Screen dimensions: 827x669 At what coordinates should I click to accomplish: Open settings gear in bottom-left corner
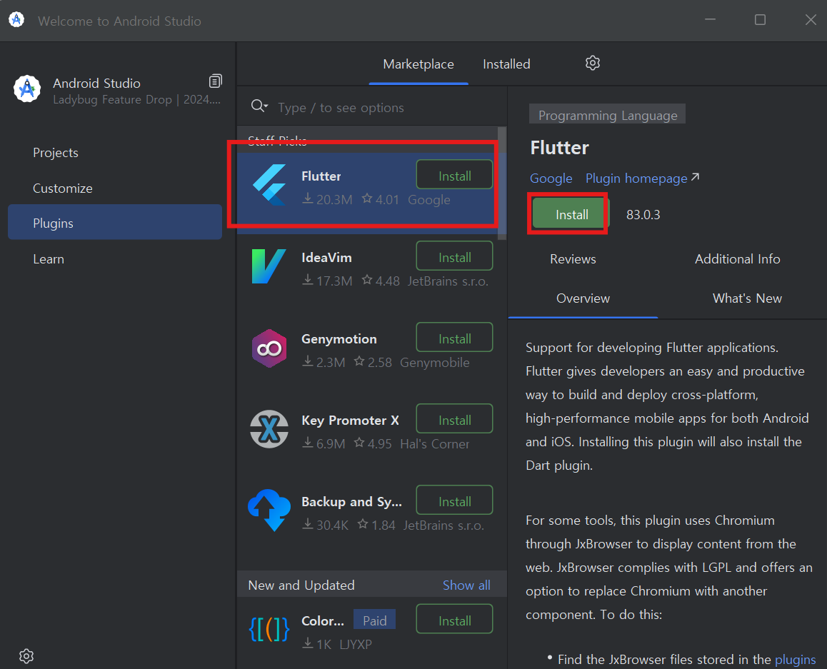pos(26,656)
